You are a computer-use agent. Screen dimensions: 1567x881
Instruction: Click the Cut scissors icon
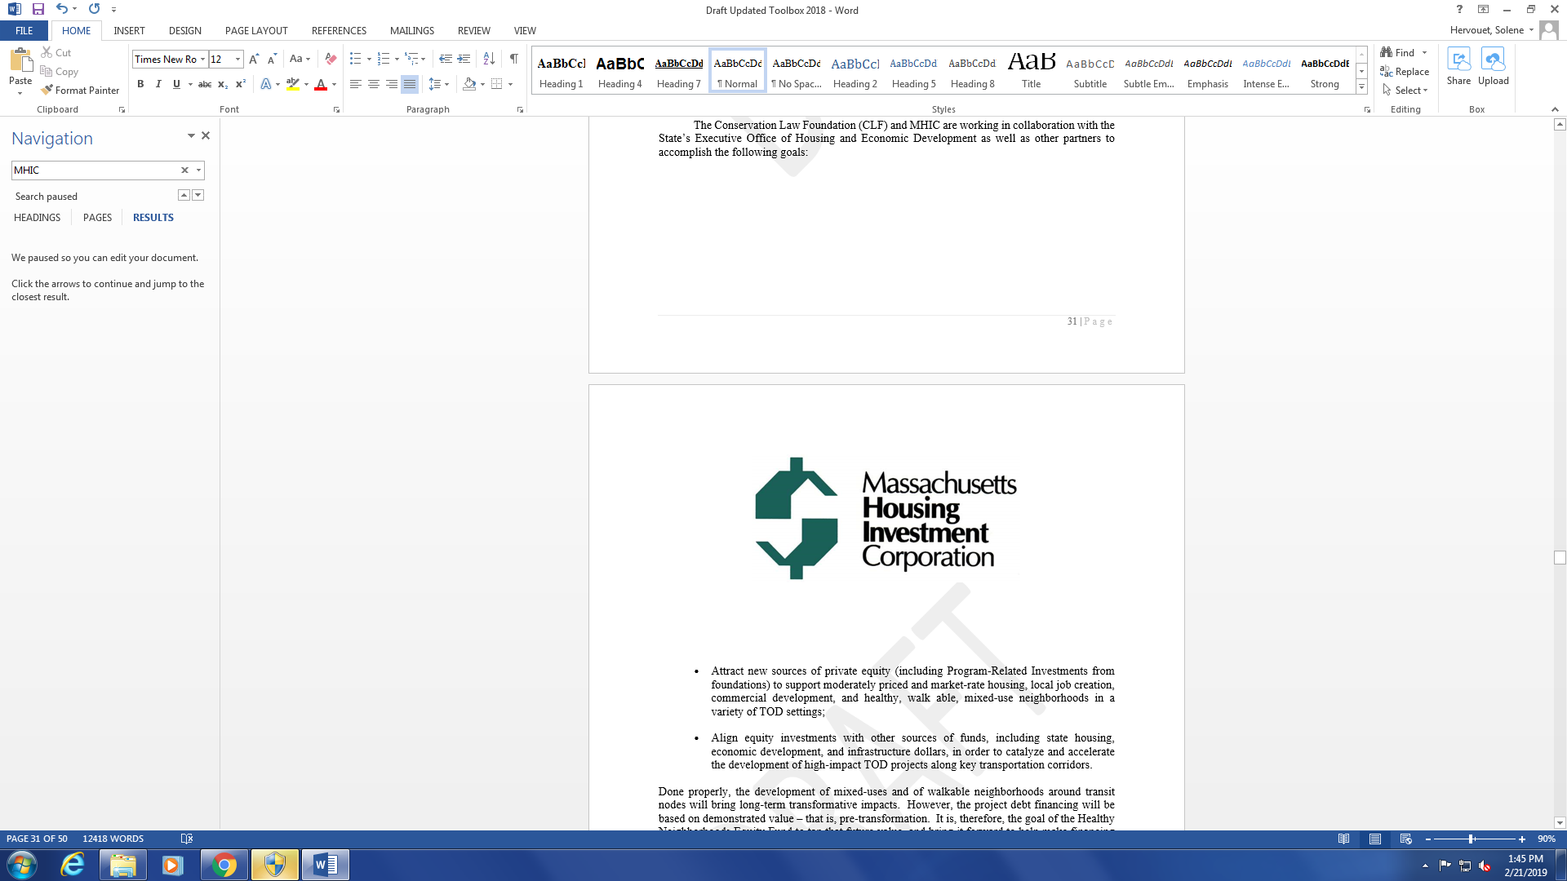[47, 52]
